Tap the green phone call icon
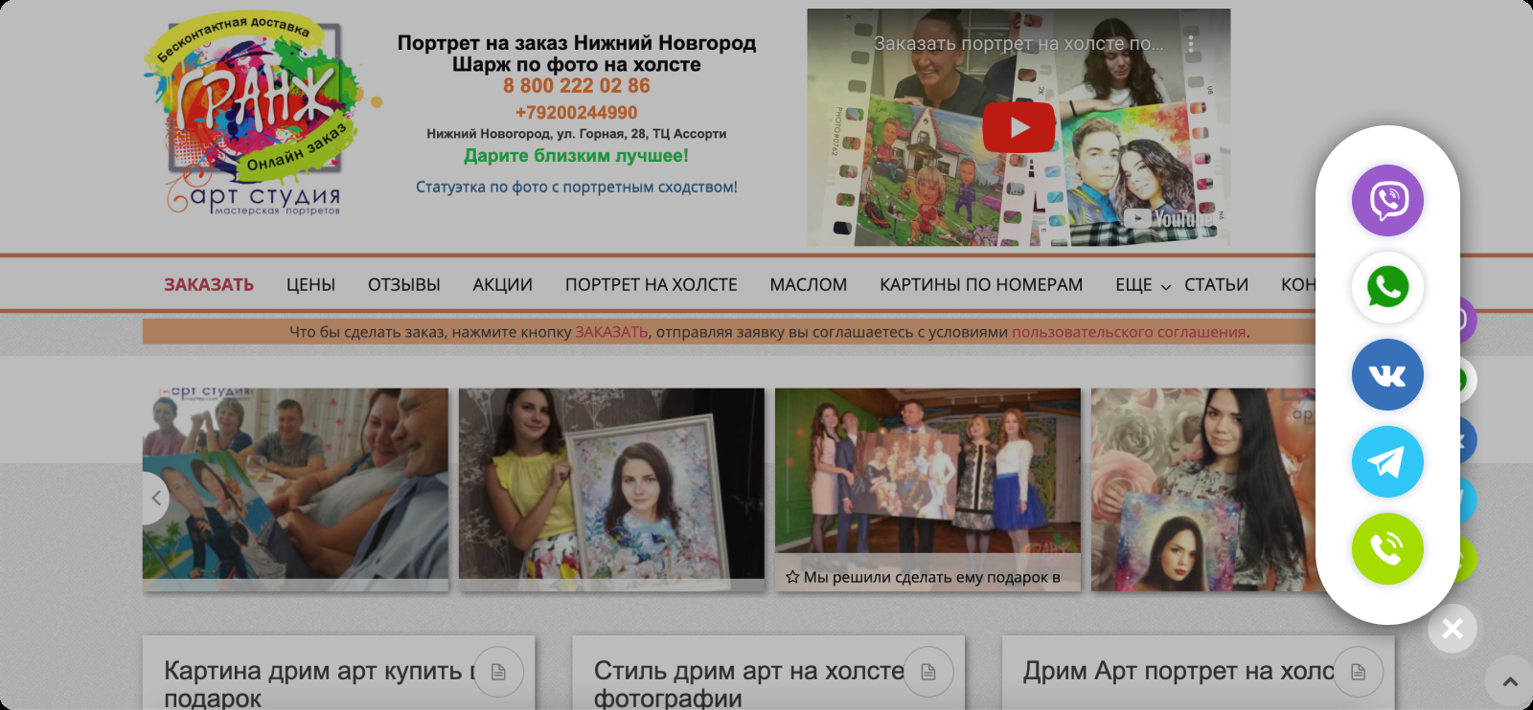 point(1387,548)
